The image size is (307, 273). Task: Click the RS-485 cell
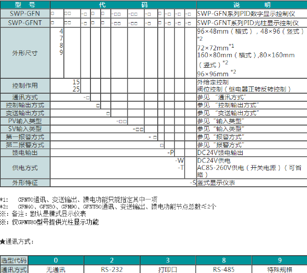(x=224, y=269)
